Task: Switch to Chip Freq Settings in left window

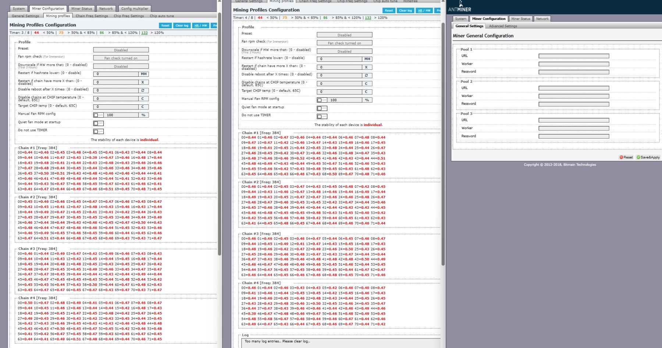Action: click(129, 16)
